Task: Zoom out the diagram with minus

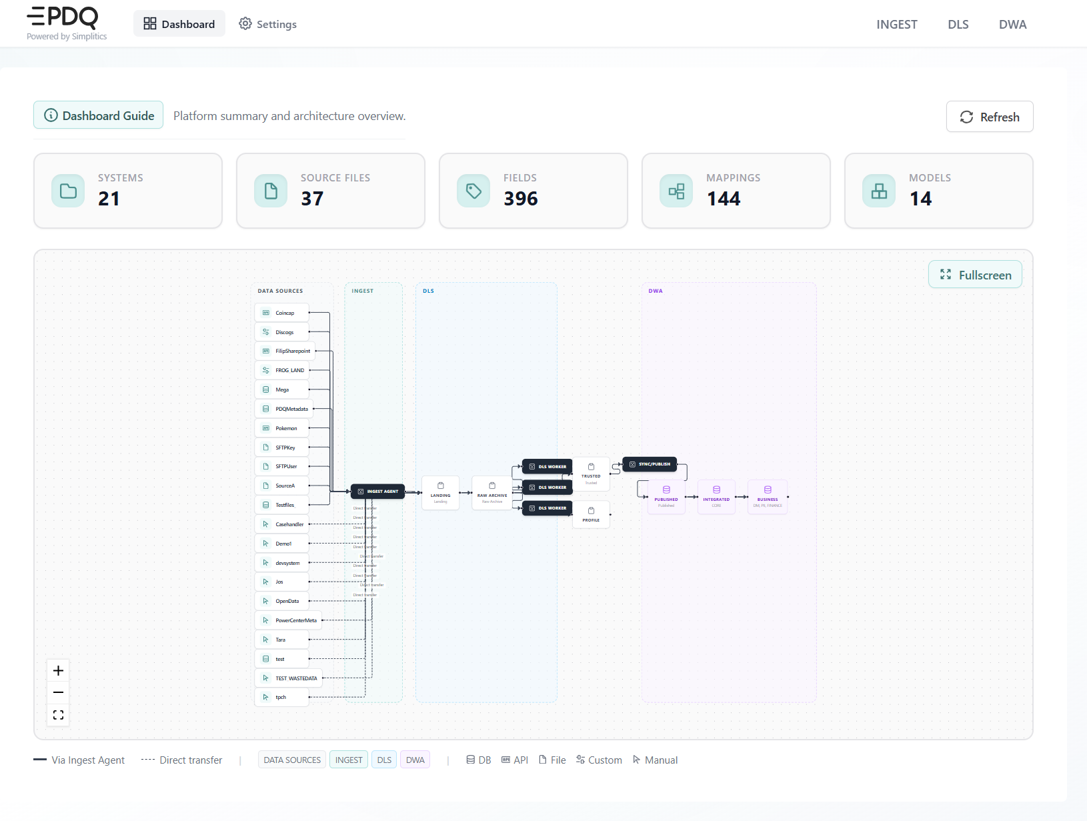Action: [x=58, y=692]
